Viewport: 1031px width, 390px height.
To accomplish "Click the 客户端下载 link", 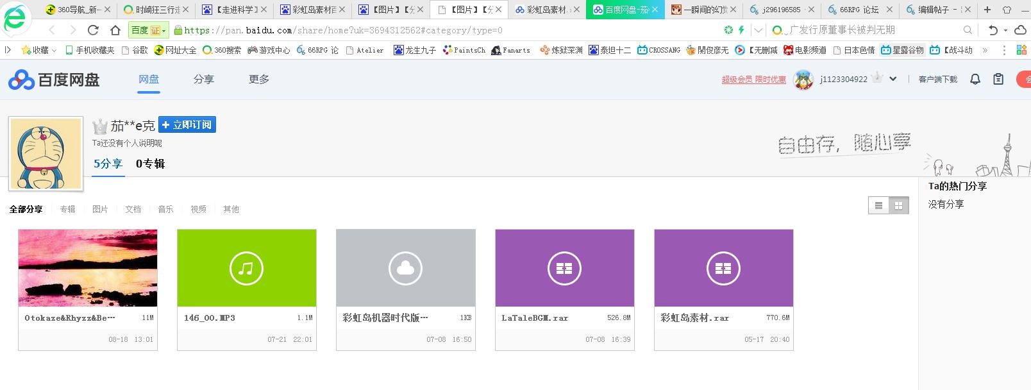I will [937, 80].
